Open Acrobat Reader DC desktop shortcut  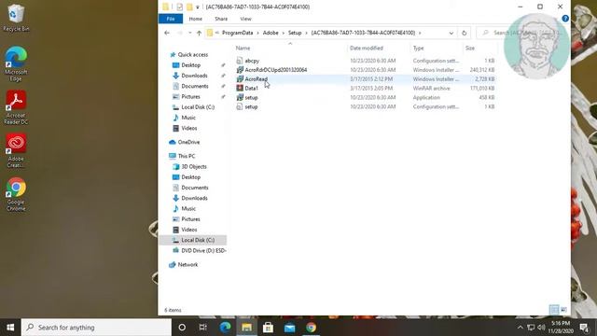tap(16, 107)
